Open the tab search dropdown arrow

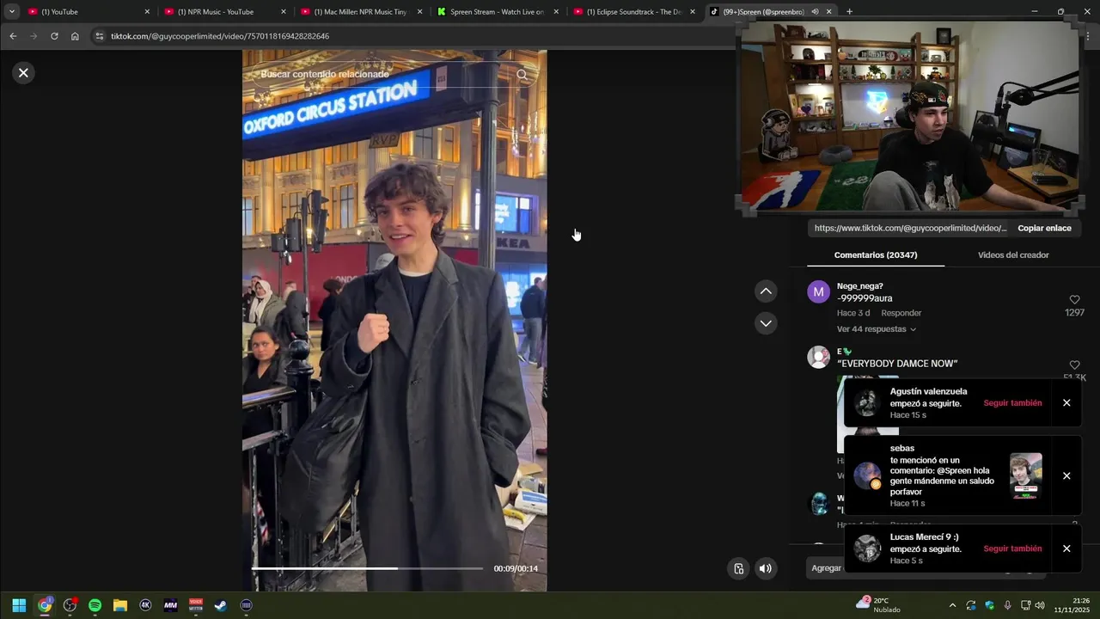click(11, 12)
